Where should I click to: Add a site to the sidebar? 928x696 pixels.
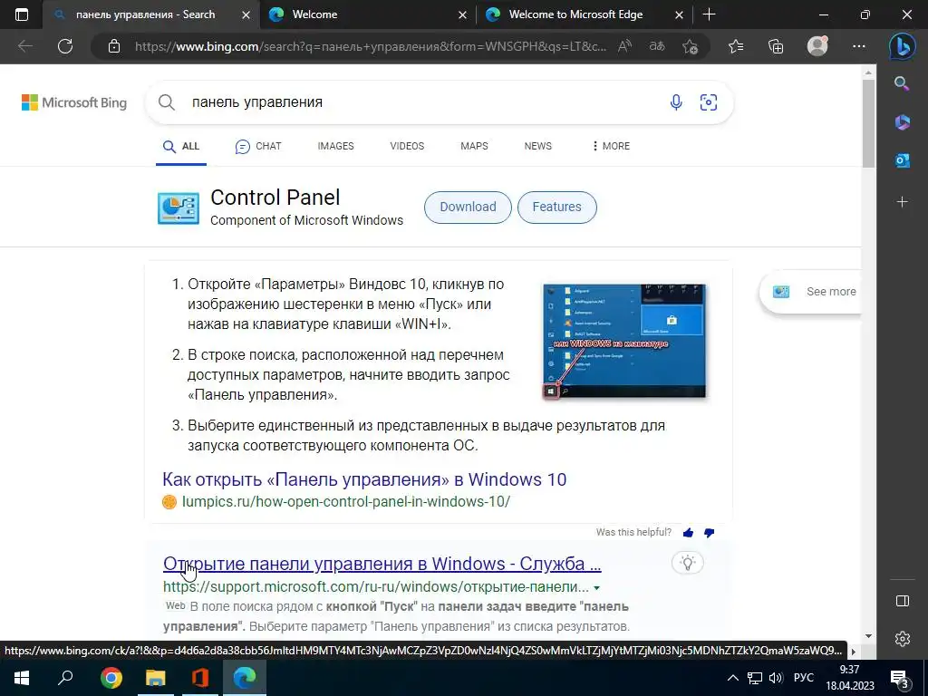pyautogui.click(x=902, y=202)
